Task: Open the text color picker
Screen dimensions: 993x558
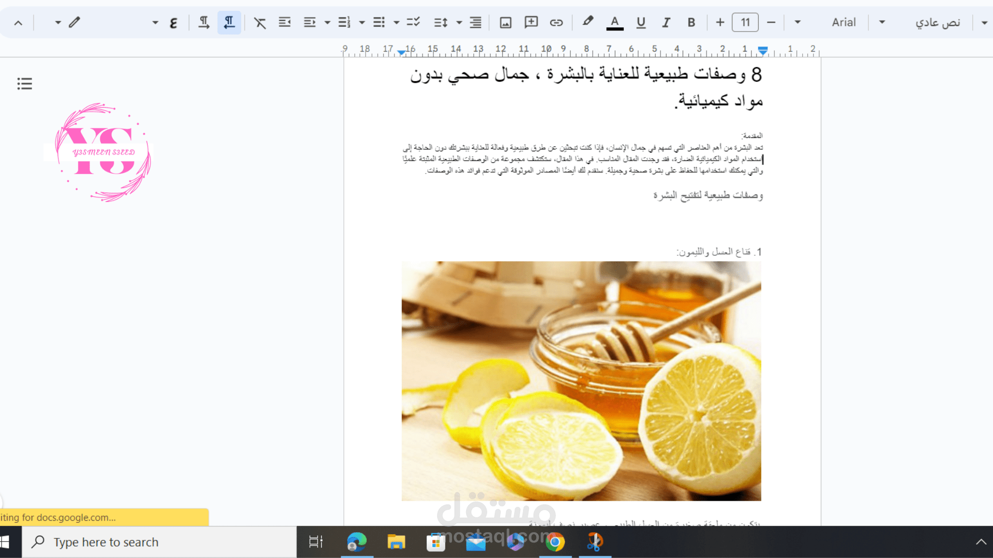Action: pyautogui.click(x=614, y=22)
